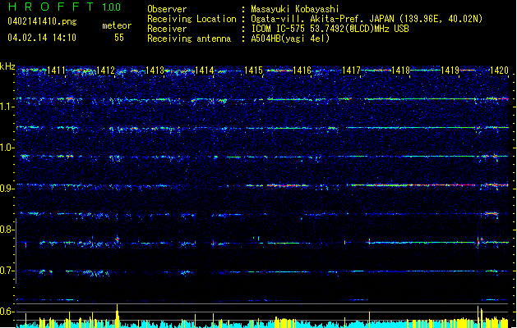Viewport: 517px width, 328px height.
Task: Click the 1415 time marker
Action: [x=253, y=71]
